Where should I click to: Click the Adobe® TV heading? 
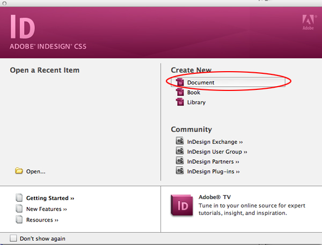(215, 197)
